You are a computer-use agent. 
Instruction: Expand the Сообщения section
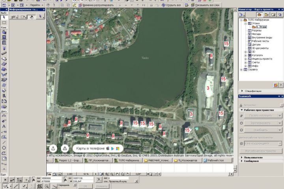(x=242, y=161)
